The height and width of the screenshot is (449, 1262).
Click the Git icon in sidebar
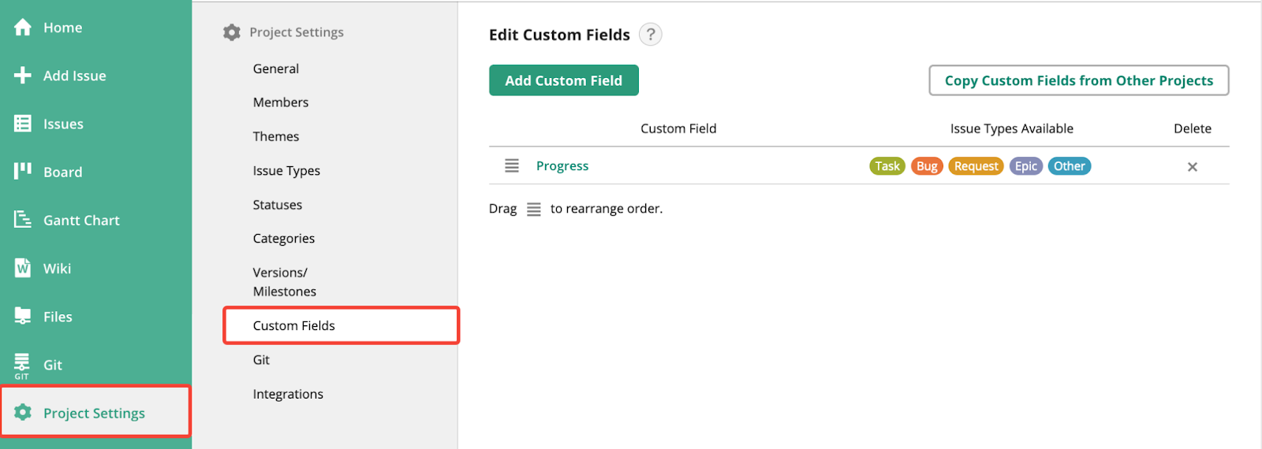coord(22,365)
